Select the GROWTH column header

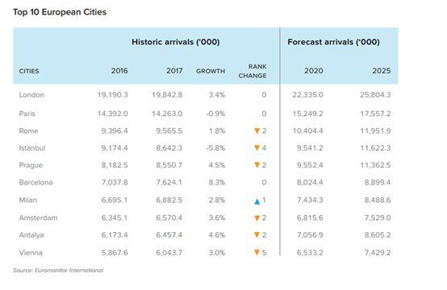211,71
